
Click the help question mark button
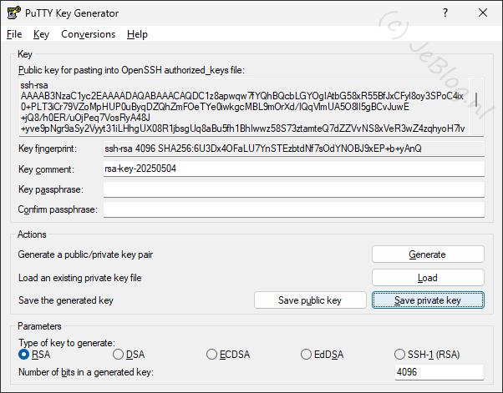445,13
